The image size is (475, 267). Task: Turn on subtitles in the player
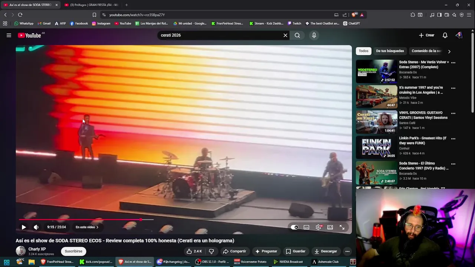coord(307,227)
